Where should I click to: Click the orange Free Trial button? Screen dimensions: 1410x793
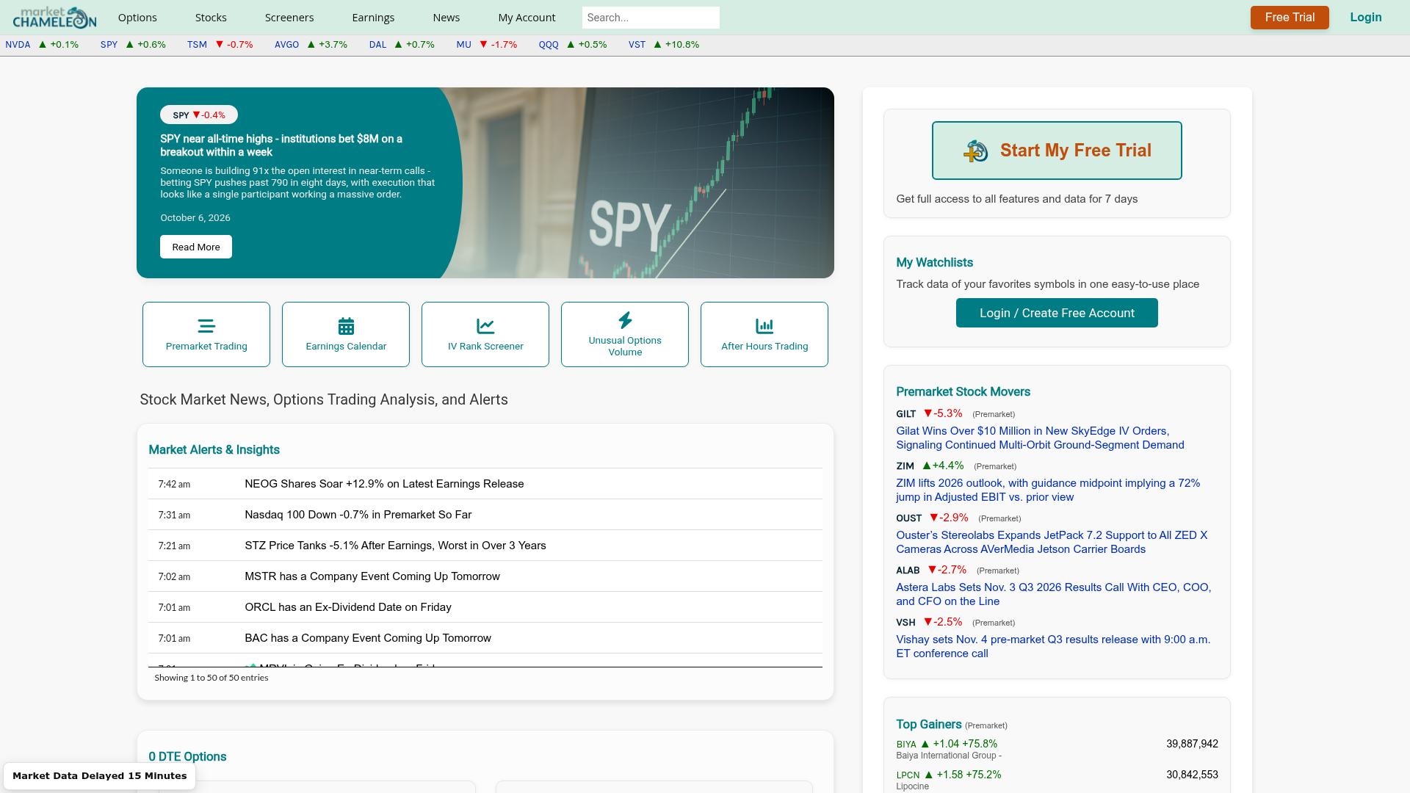[x=1290, y=18]
